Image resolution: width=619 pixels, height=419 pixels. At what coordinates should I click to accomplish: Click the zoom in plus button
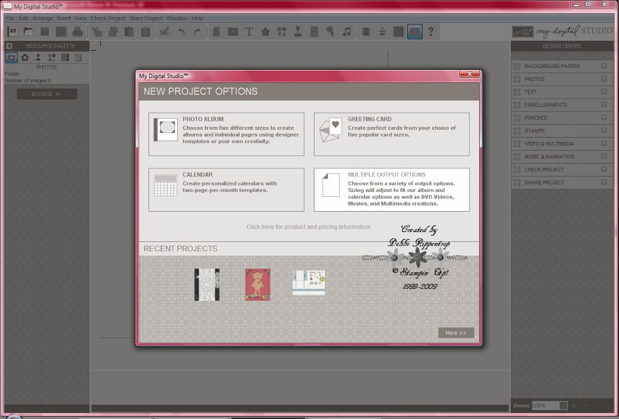coord(574,405)
